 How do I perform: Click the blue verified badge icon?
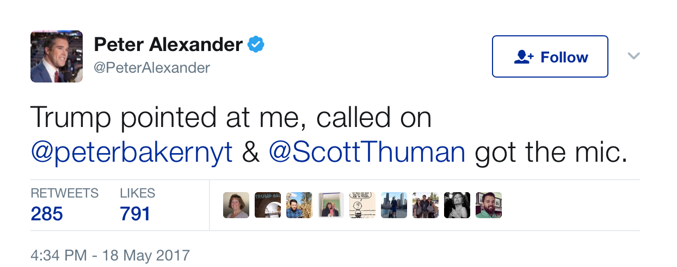point(256,44)
